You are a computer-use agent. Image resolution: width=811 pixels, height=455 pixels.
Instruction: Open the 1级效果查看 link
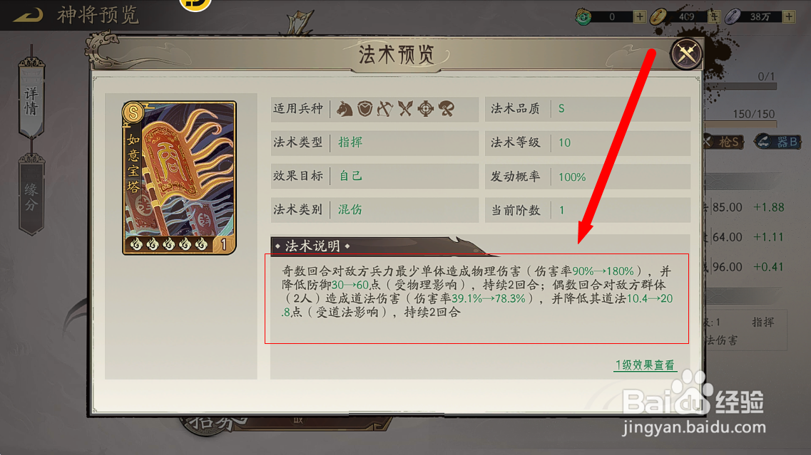click(645, 365)
